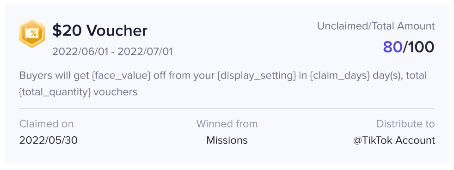Click the date range 2022/06/01 - 2022/07/01

point(112,52)
